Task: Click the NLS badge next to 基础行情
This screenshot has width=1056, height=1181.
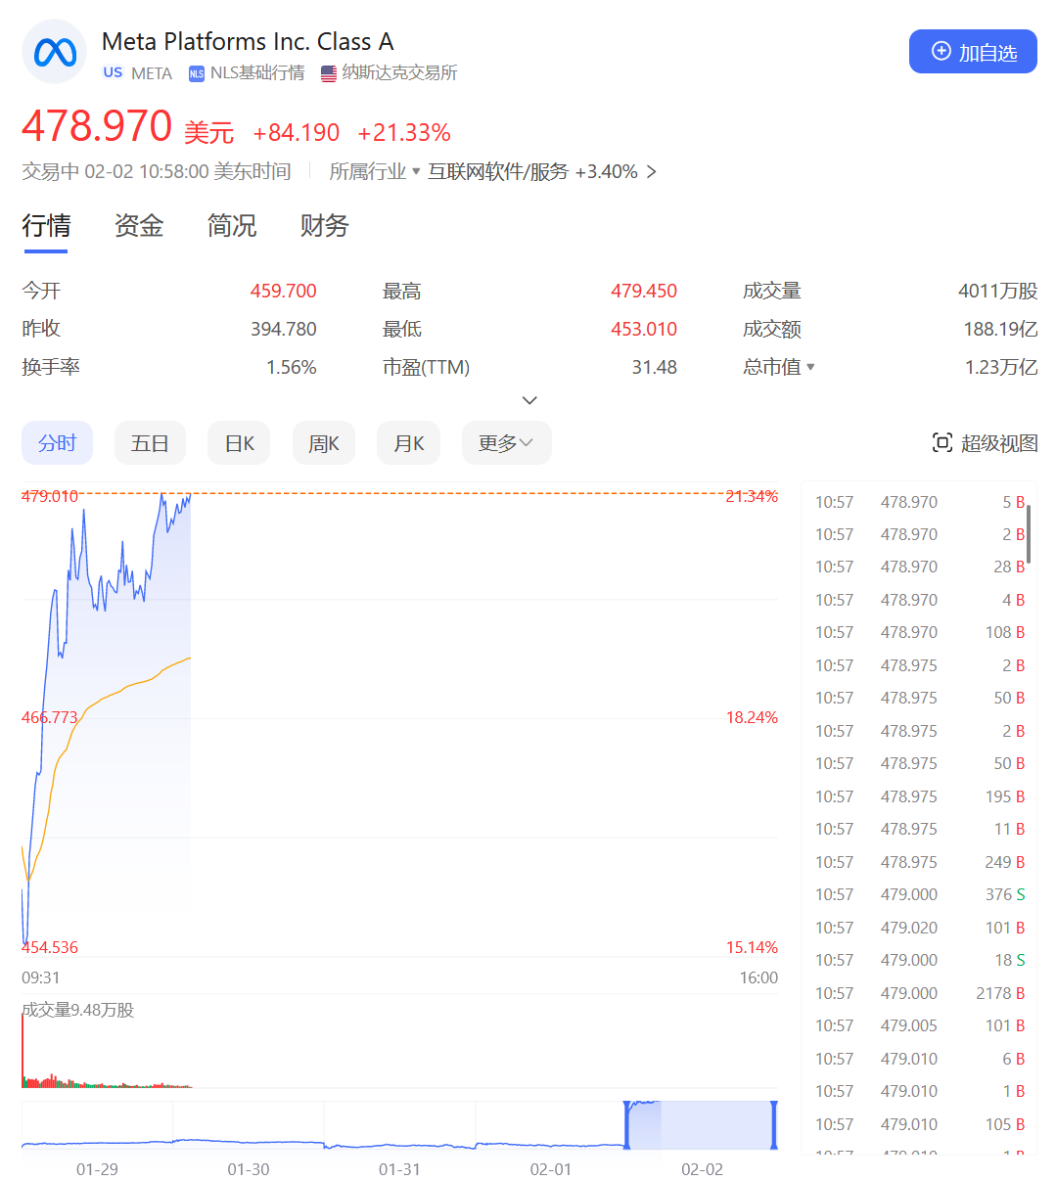Action: (197, 72)
